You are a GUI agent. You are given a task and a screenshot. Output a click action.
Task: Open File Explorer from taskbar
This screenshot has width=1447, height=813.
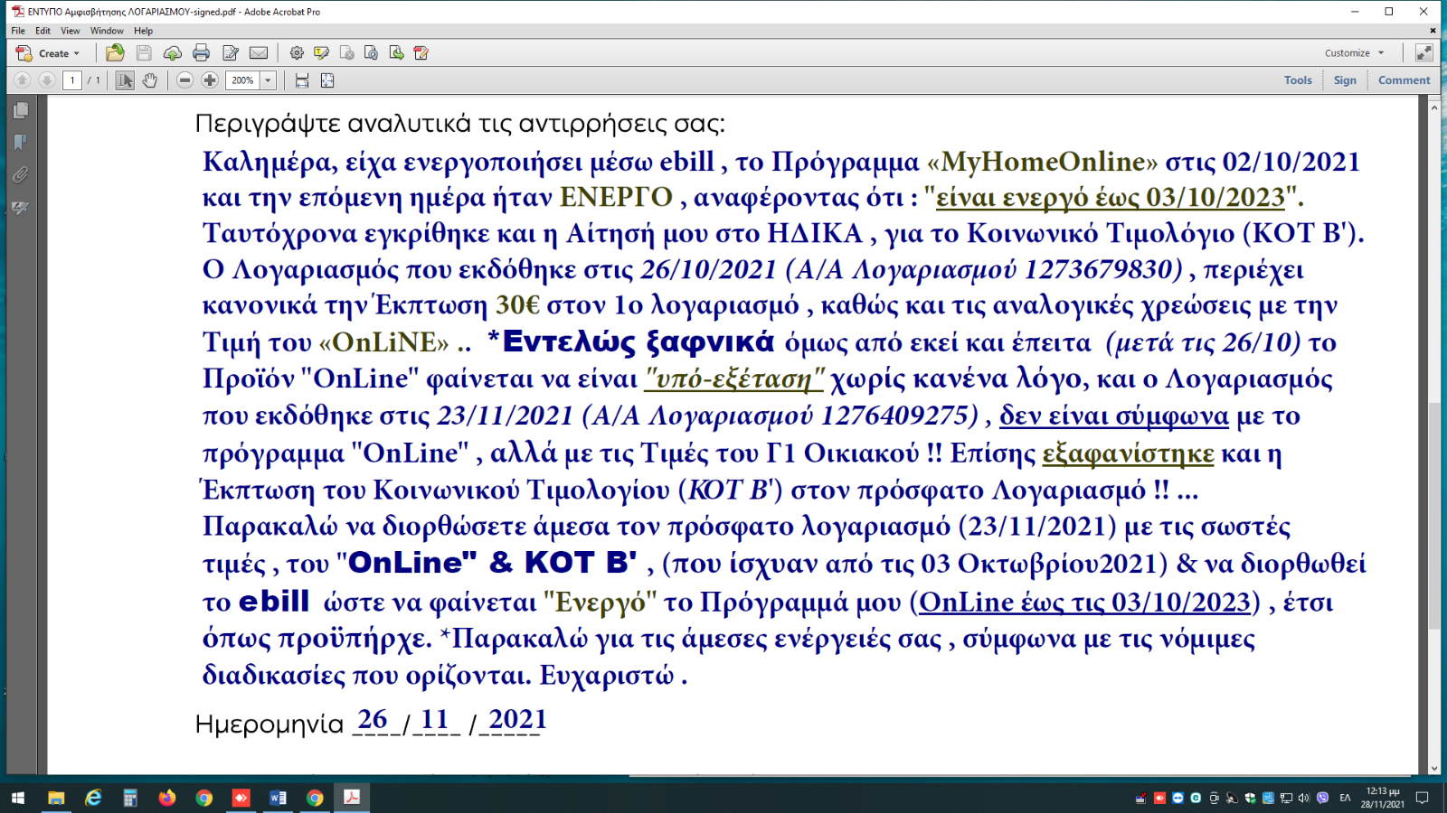tap(56, 798)
